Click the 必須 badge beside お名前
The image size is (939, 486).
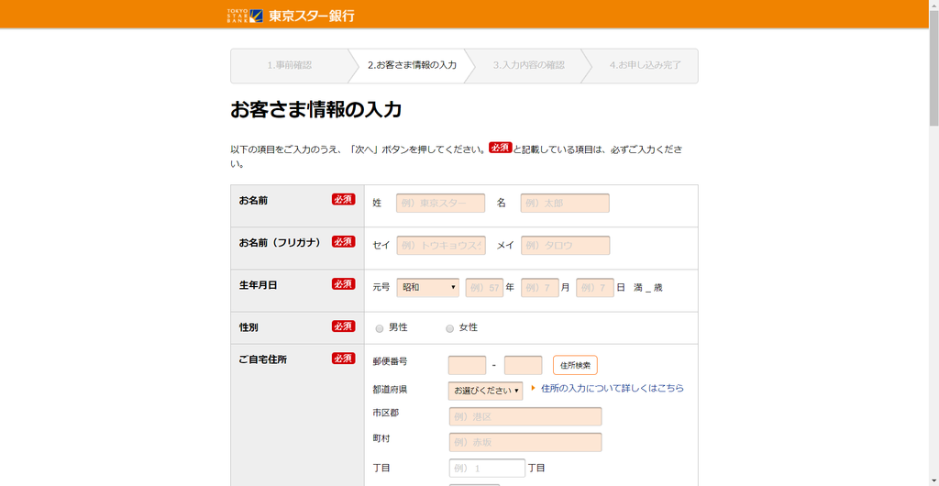[343, 199]
